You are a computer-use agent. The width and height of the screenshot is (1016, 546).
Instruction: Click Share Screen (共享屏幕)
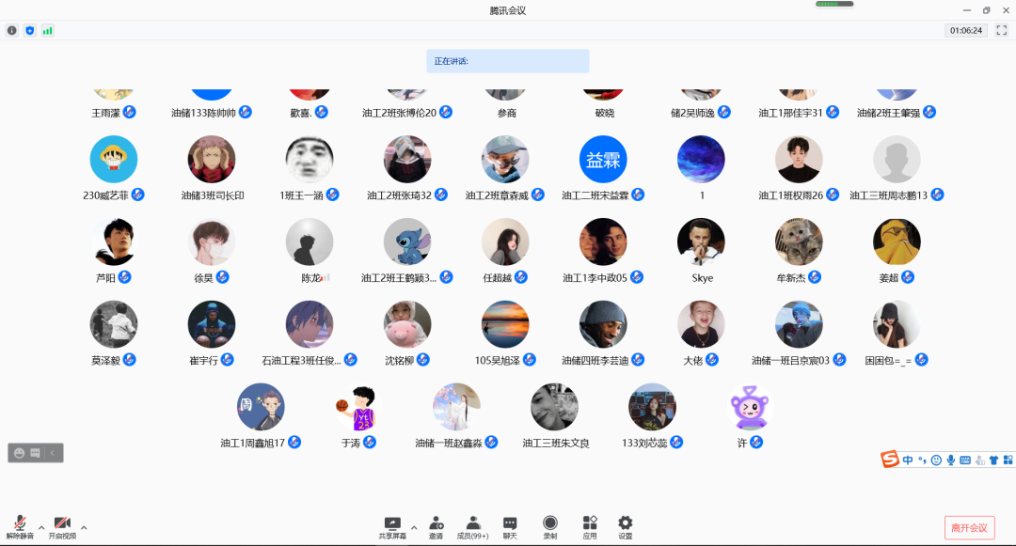click(x=392, y=527)
